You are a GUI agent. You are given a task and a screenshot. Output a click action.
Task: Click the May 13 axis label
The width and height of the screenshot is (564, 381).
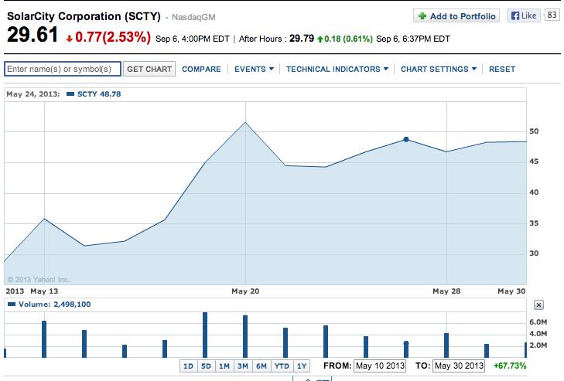point(44,291)
